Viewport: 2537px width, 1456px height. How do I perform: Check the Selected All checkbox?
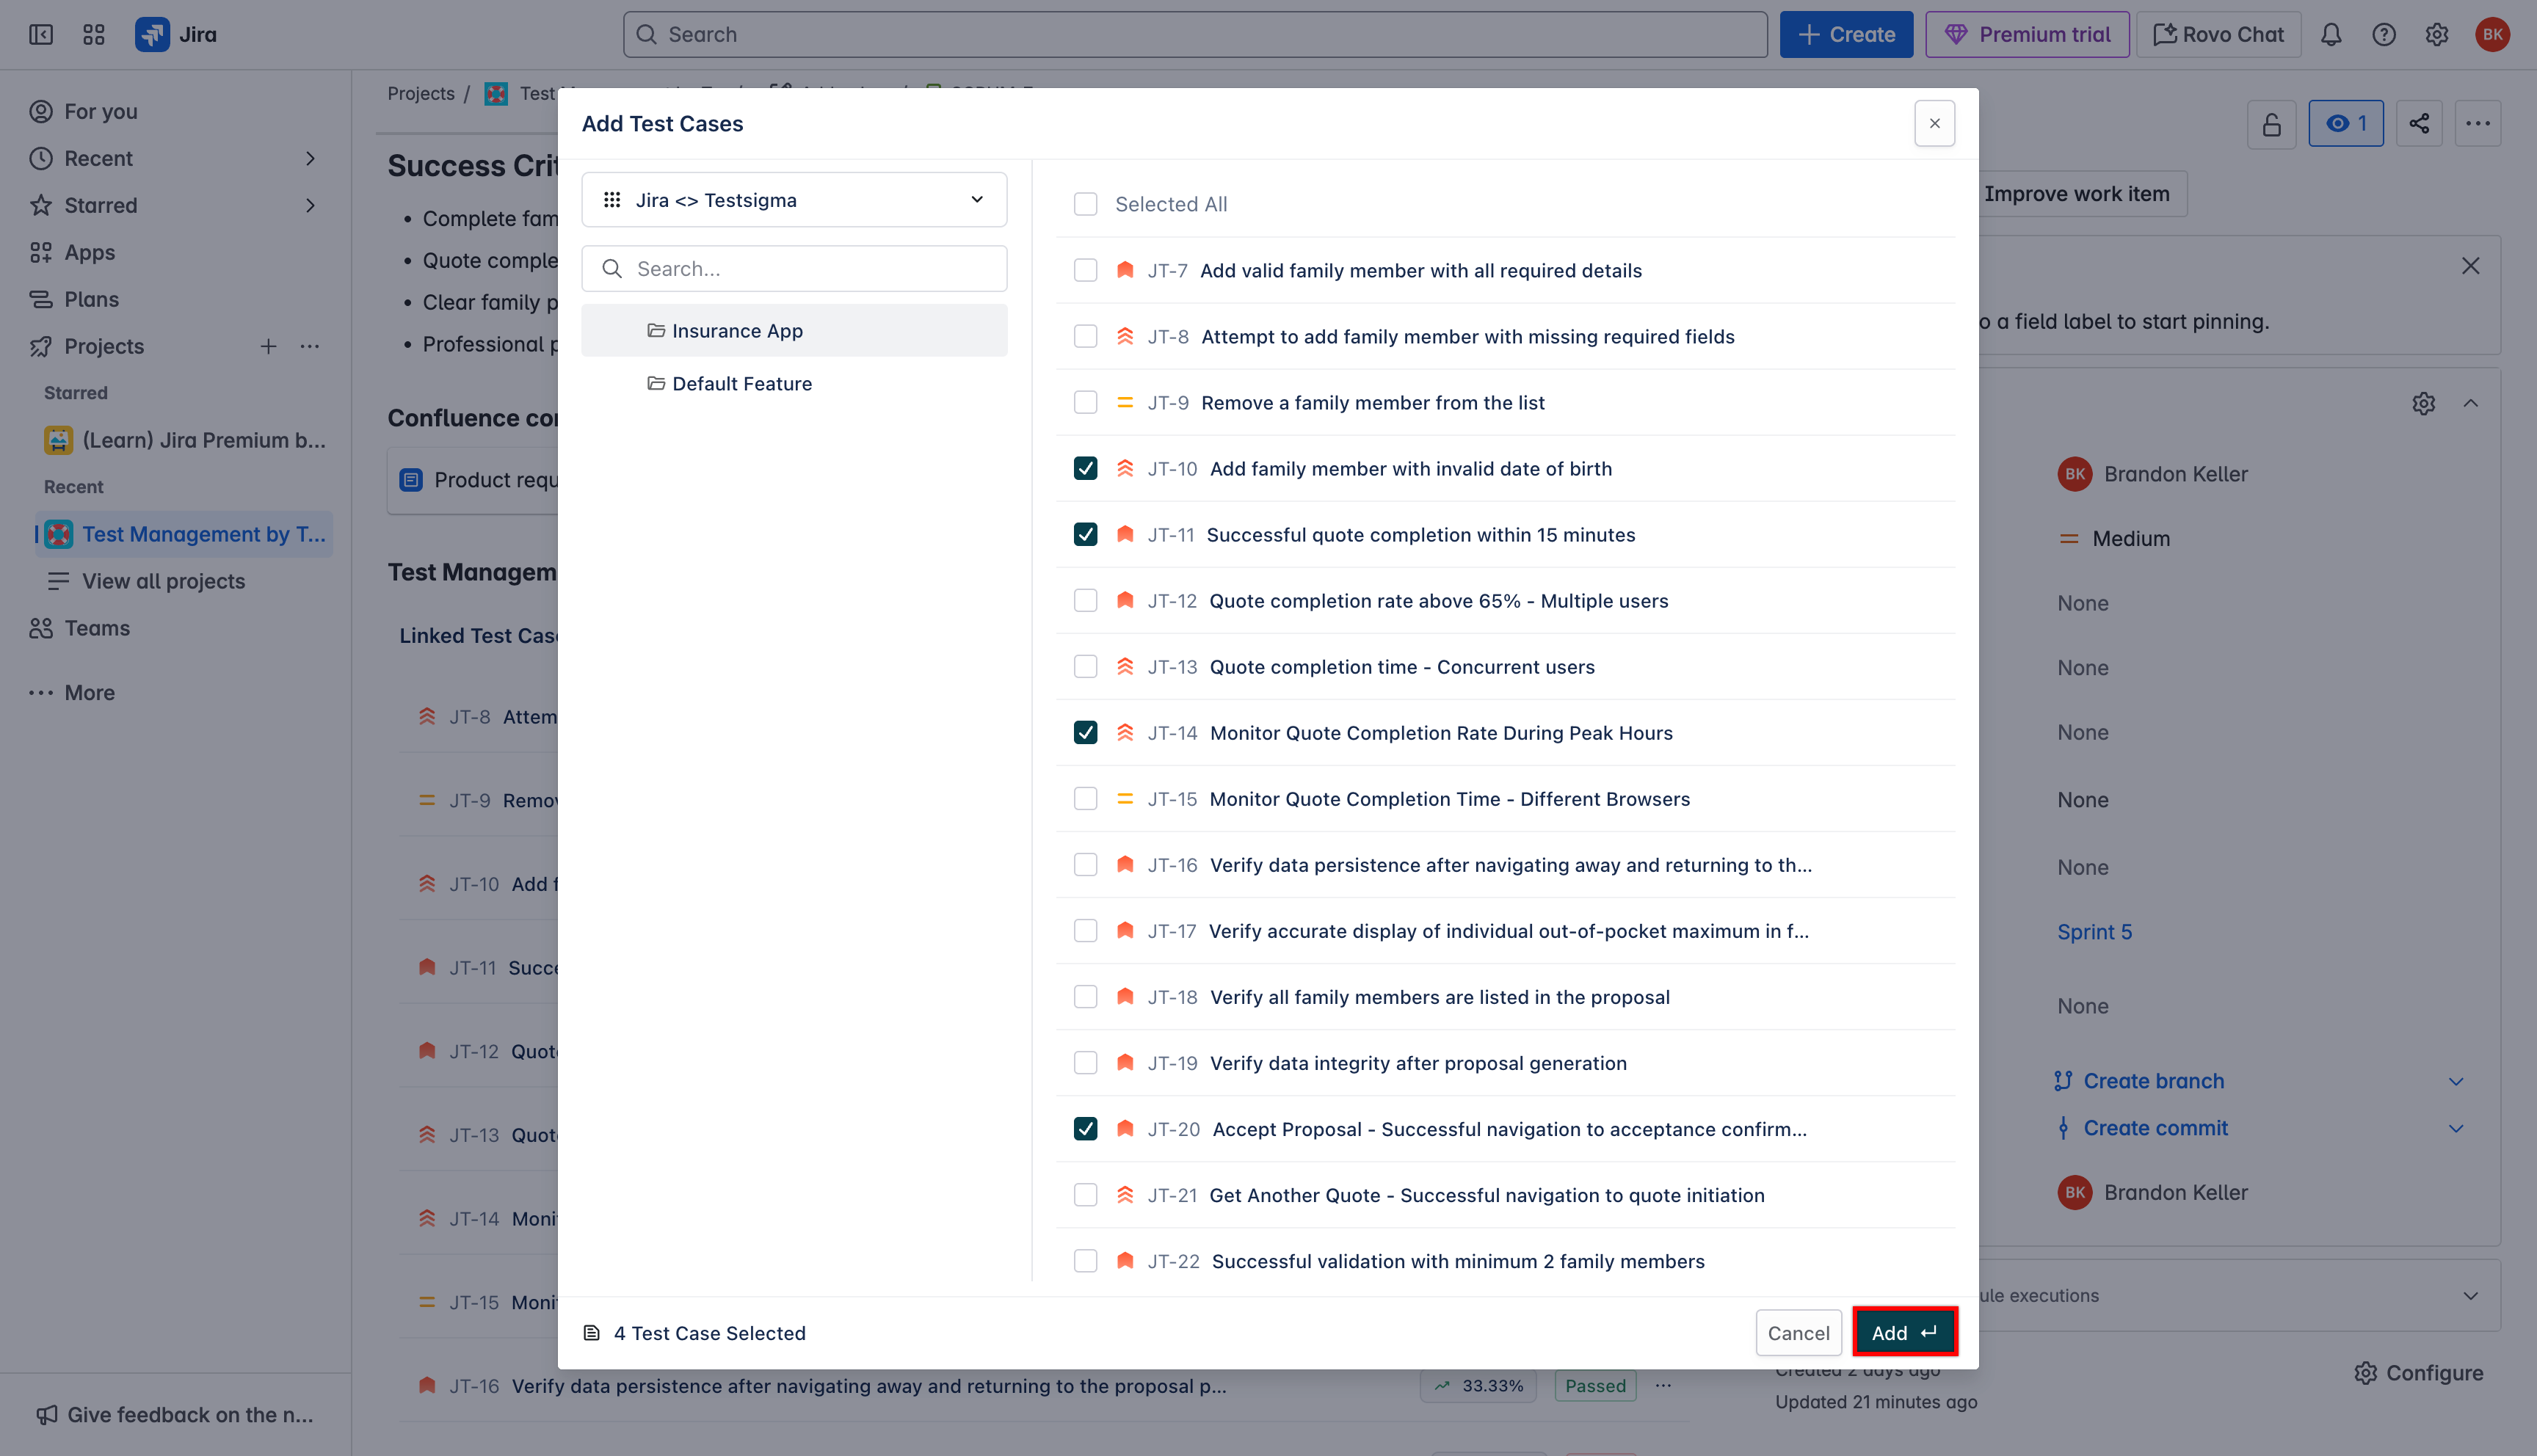pyautogui.click(x=1085, y=204)
